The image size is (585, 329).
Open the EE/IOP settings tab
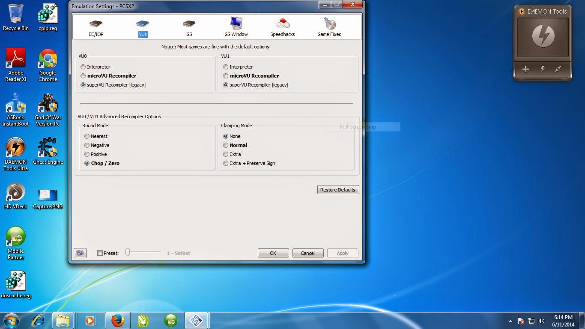[x=96, y=28]
